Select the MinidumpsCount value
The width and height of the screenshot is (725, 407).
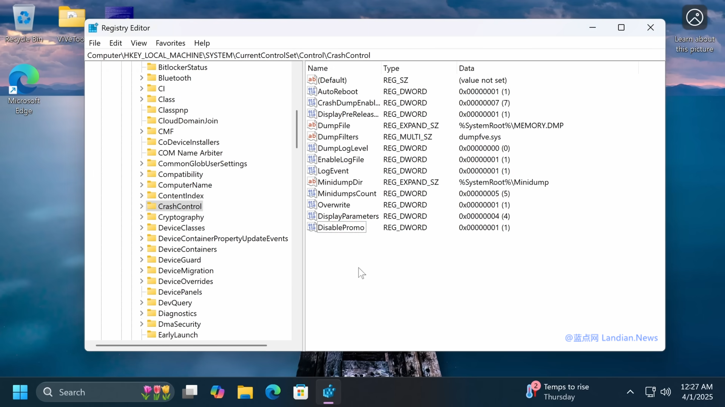[347, 193]
